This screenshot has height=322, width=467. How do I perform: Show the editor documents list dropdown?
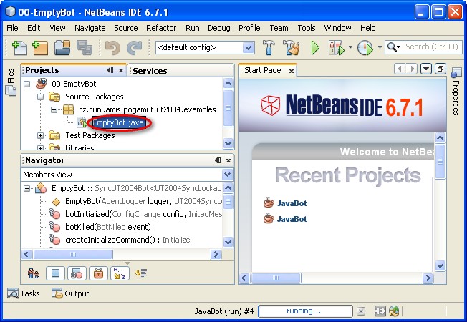click(x=426, y=69)
